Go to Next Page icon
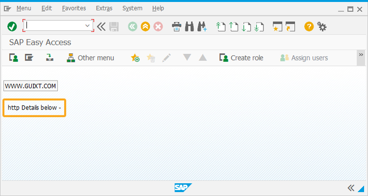Viewport: 368px width, 196px height. [246, 27]
